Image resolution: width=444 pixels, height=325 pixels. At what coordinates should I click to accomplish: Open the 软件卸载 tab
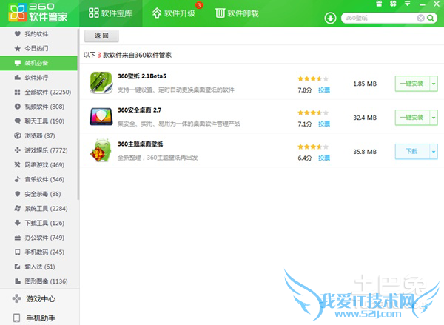click(238, 13)
